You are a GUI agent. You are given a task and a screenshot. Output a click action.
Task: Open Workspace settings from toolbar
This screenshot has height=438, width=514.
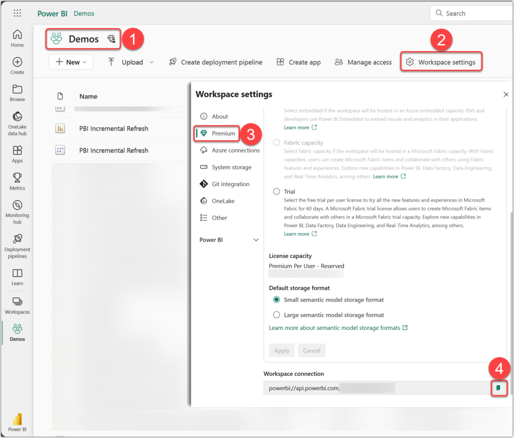[x=441, y=62]
